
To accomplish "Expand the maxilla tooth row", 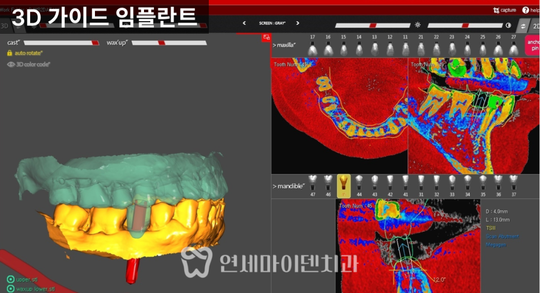I will [x=274, y=46].
